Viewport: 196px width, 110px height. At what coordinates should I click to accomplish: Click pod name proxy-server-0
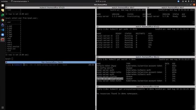click(x=104, y=43)
